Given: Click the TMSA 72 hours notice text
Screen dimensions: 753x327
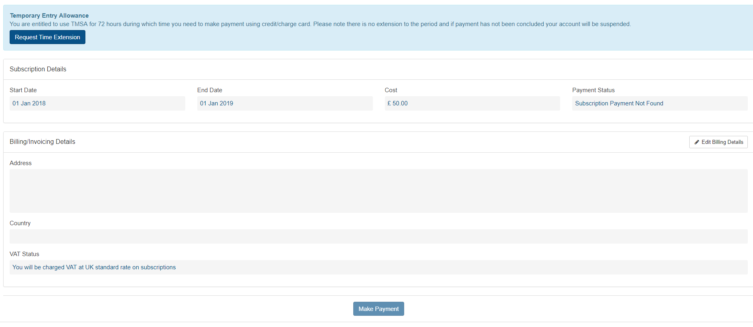Looking at the screenshot, I should click(320, 24).
